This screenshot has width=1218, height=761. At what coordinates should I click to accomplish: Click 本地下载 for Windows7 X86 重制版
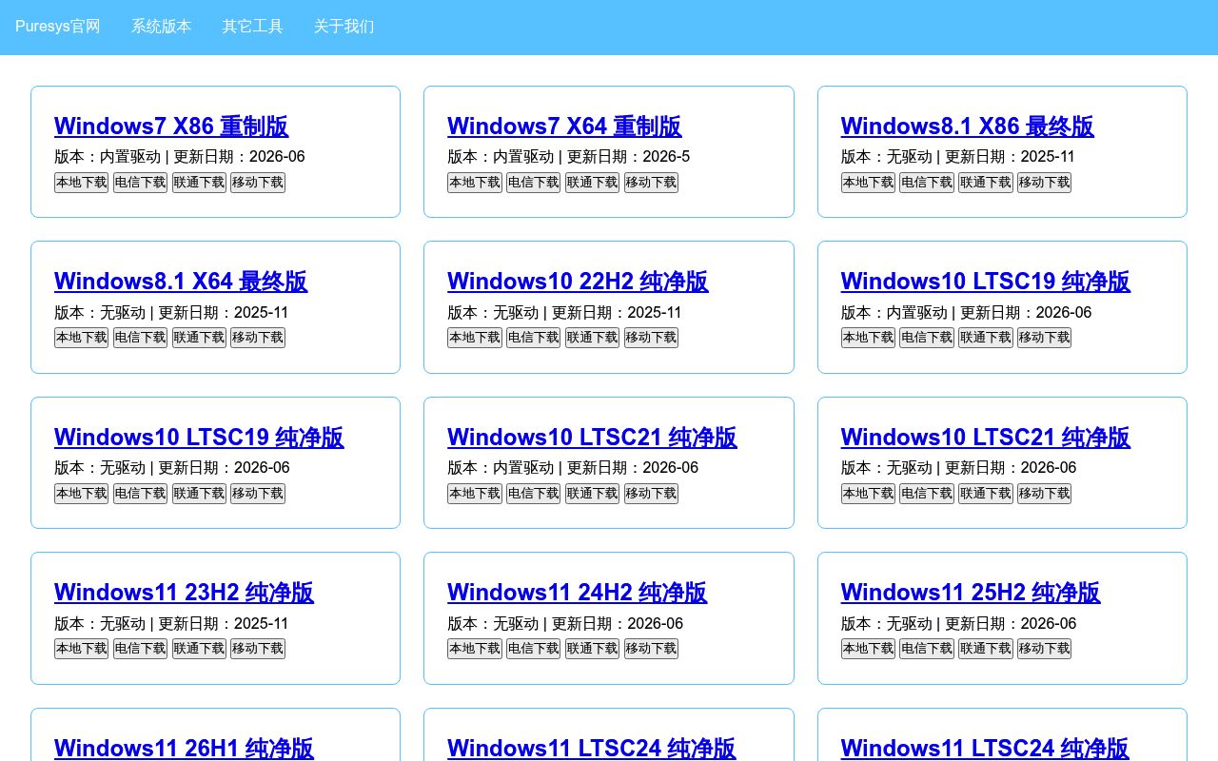pos(81,183)
